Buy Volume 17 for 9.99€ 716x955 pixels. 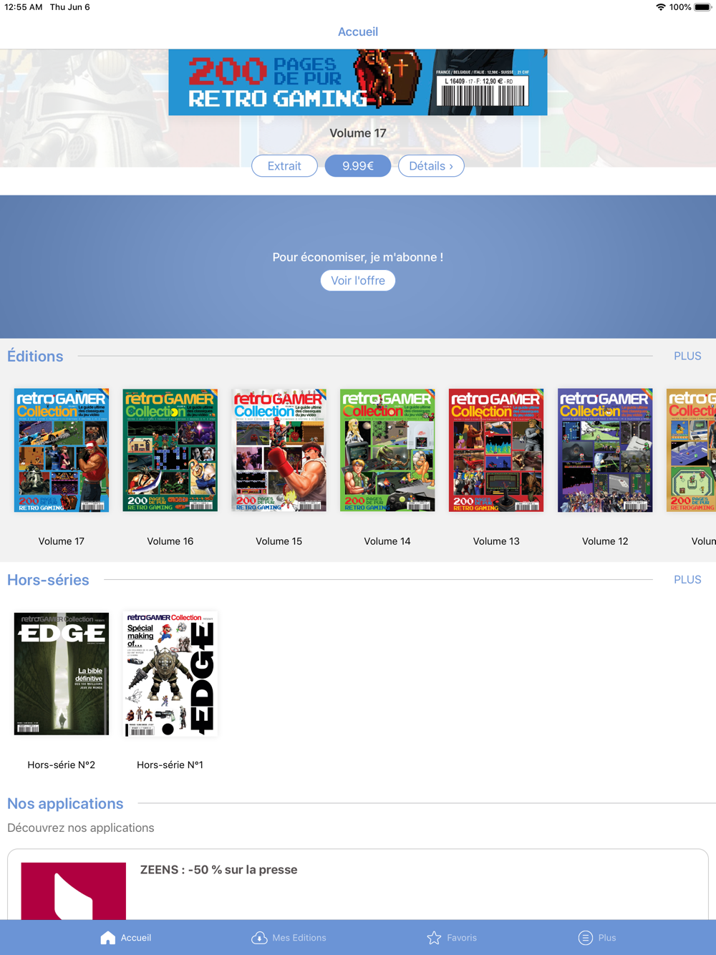point(358,166)
